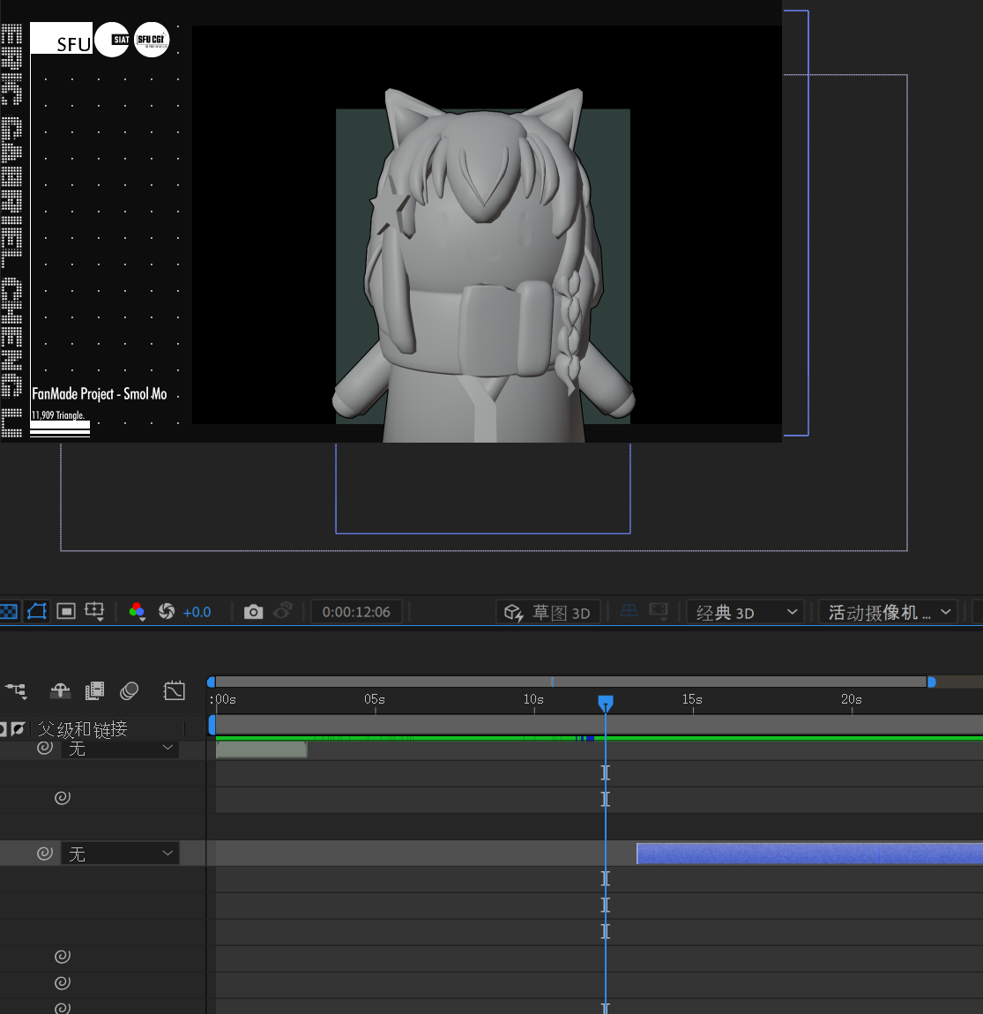Click the round SFU CGI logo
This screenshot has width=983, height=1014.
click(x=152, y=40)
